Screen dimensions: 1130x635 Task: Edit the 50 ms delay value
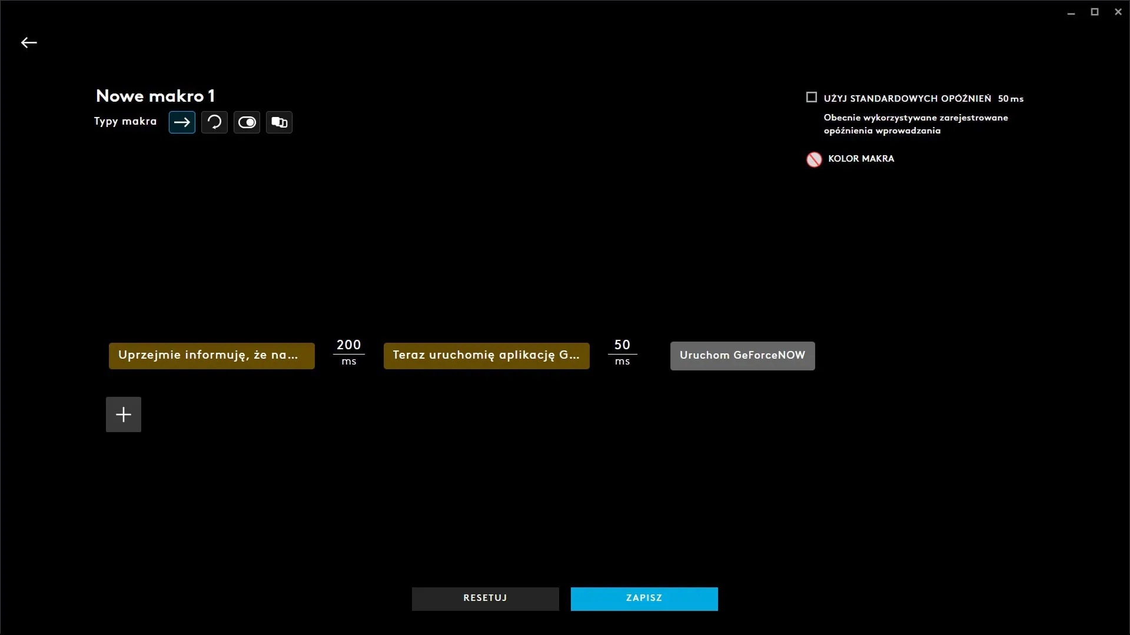pos(622,345)
